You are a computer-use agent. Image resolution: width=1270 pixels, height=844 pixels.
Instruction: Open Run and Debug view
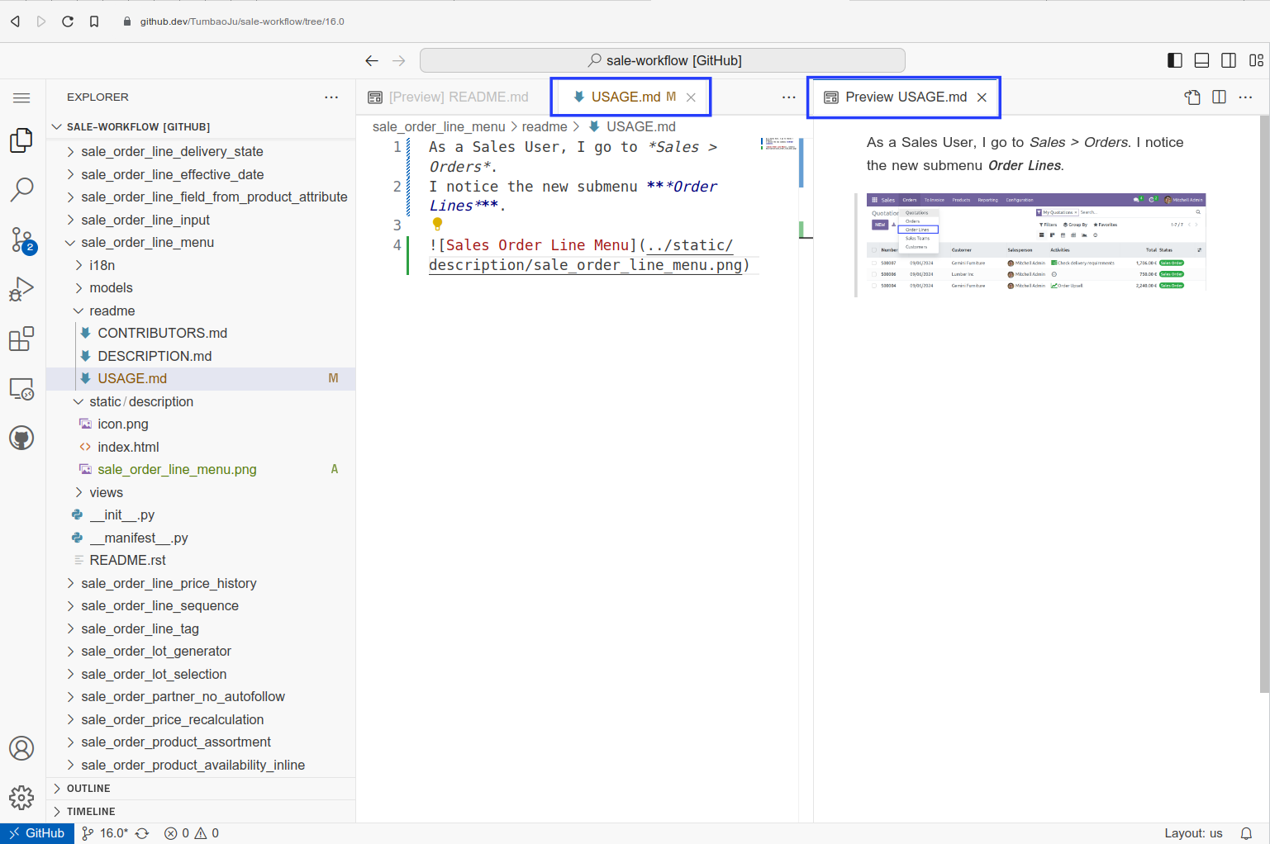(x=21, y=289)
